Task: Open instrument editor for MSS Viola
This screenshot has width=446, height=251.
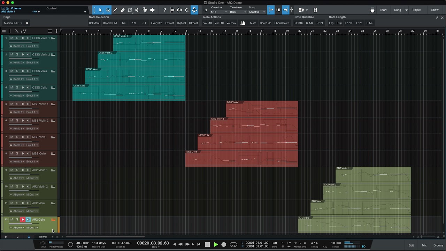Action: point(53,137)
